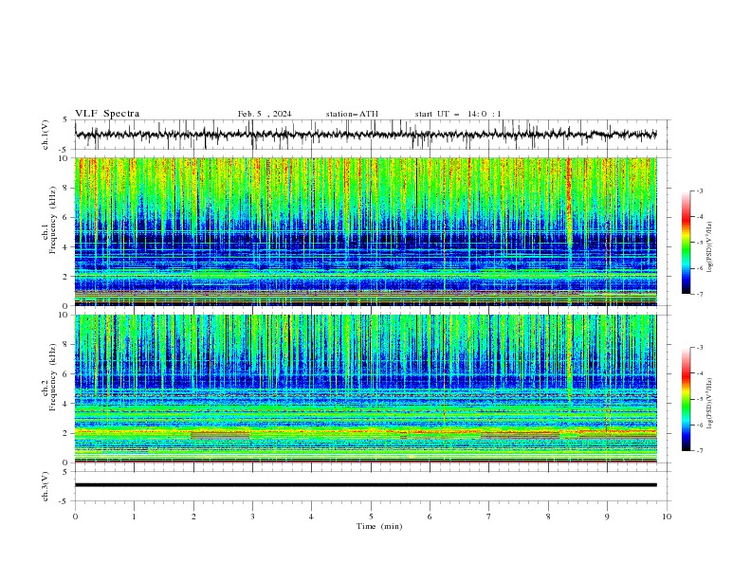
Task: Click the upper colorbar "-7" tick value
Action: pos(700,294)
